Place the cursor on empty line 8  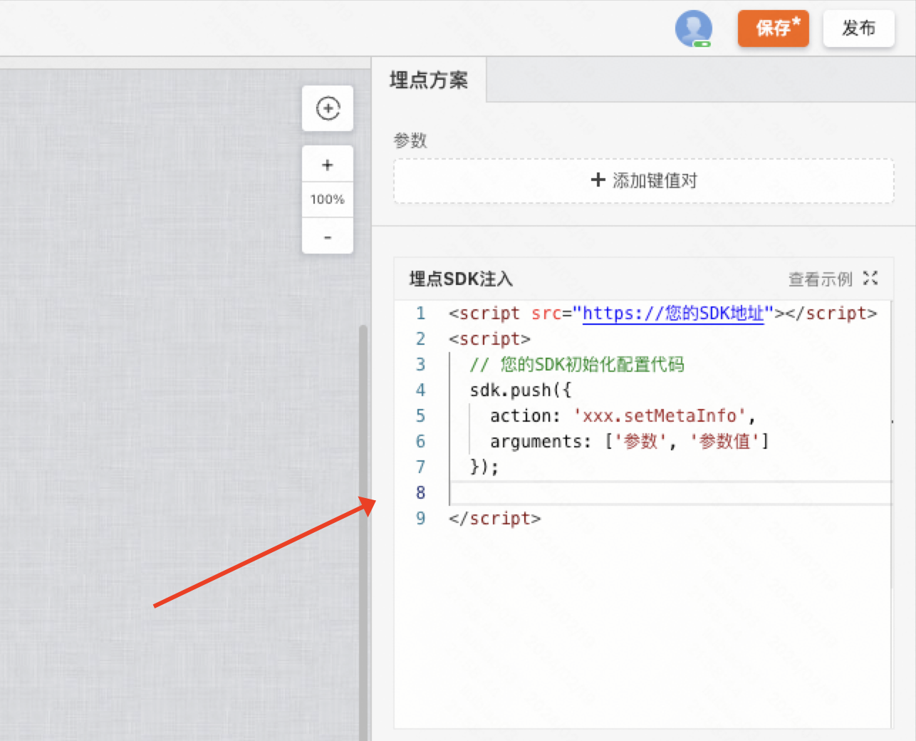coord(670,492)
